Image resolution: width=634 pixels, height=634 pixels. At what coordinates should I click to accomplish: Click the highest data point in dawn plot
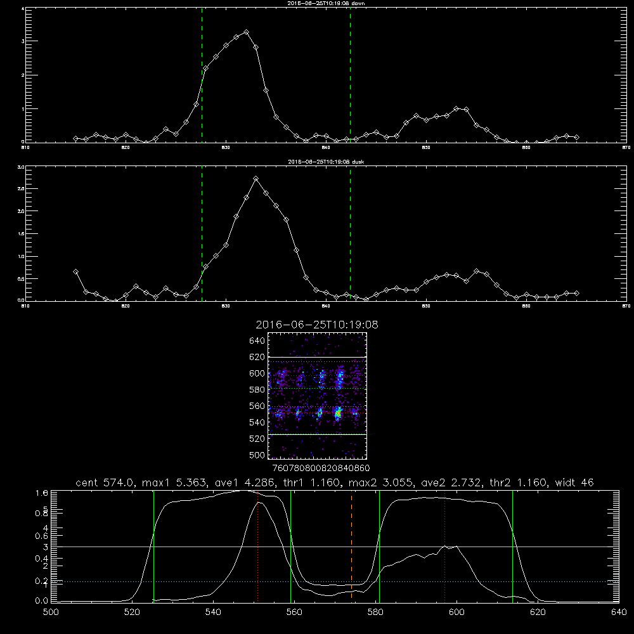(x=246, y=32)
